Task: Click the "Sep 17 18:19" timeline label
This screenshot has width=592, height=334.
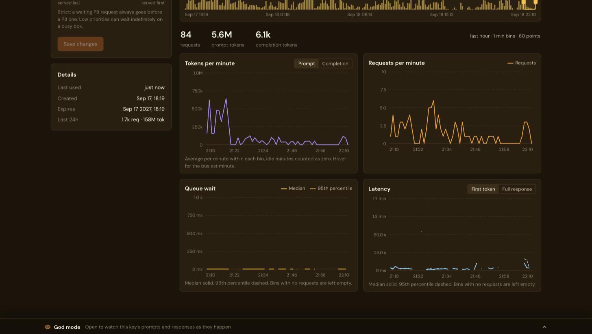Action: coord(196,15)
